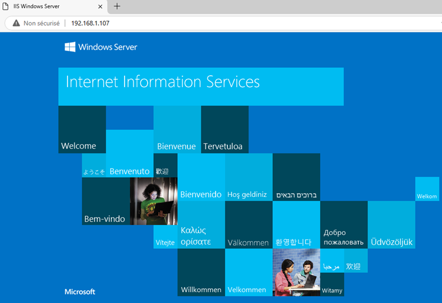Click the photo of woman with laptop
The image size is (442, 303).
(x=154, y=201)
